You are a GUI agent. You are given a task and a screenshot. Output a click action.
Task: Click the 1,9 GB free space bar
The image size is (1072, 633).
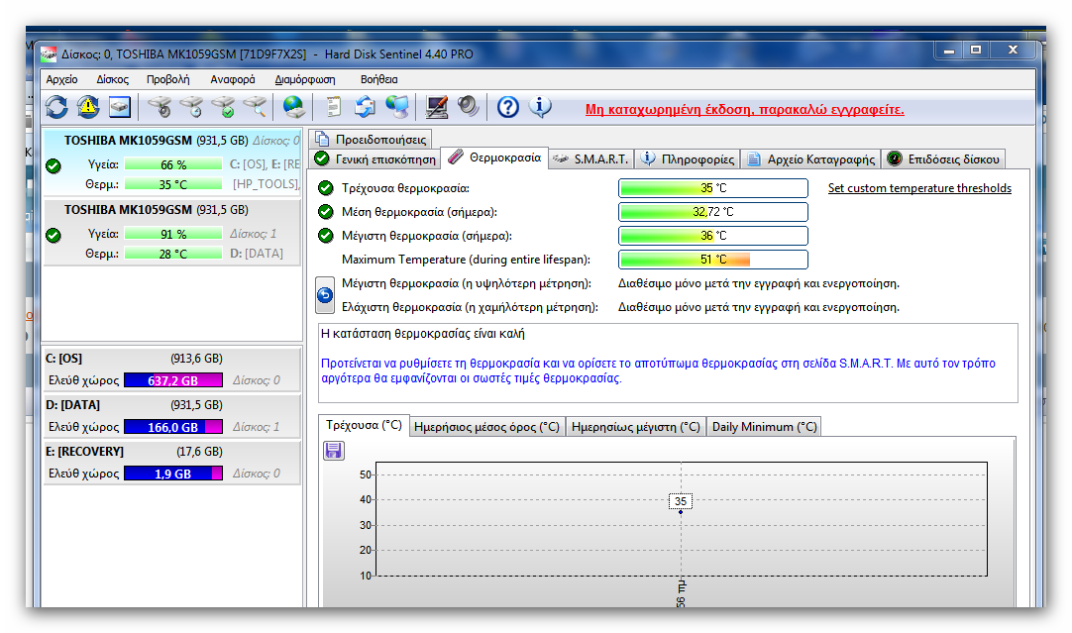(173, 474)
